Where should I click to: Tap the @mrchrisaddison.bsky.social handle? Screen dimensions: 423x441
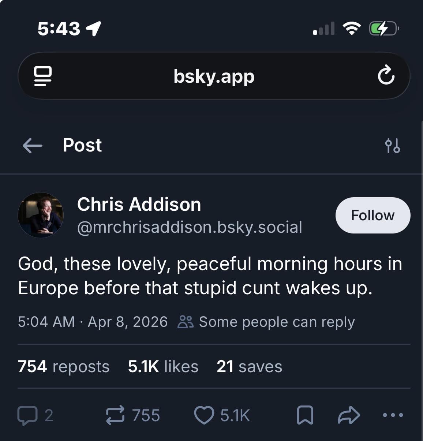190,227
